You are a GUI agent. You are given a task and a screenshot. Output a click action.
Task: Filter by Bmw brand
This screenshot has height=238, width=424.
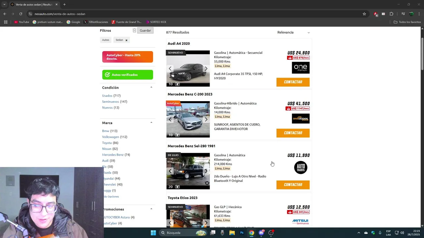(106, 131)
